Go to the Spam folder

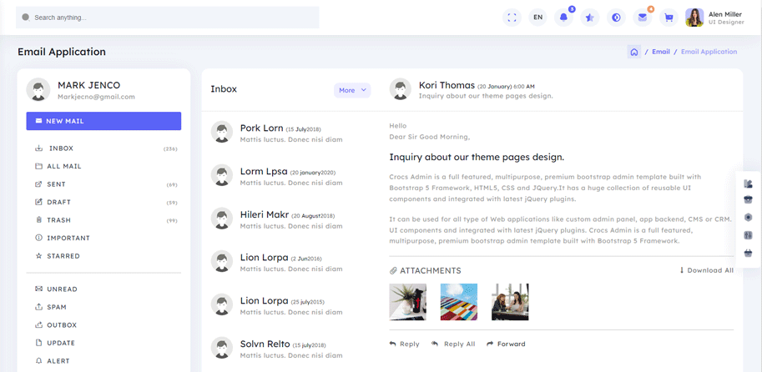[58, 307]
